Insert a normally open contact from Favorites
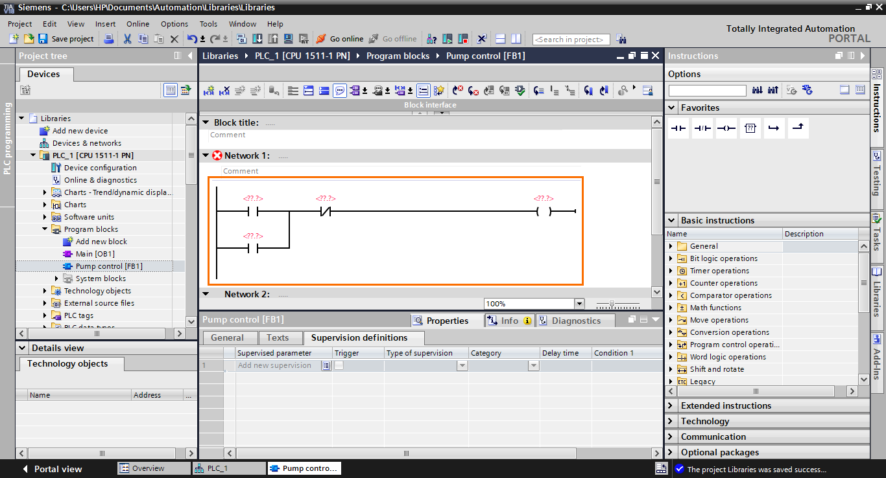This screenshot has width=886, height=478. pyautogui.click(x=678, y=128)
